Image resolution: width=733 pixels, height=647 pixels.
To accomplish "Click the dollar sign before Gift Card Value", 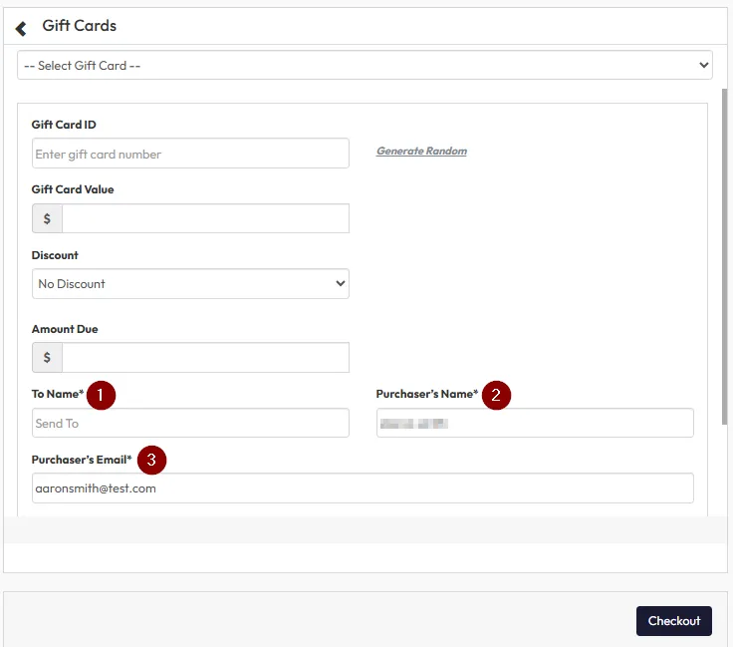I will tap(47, 218).
